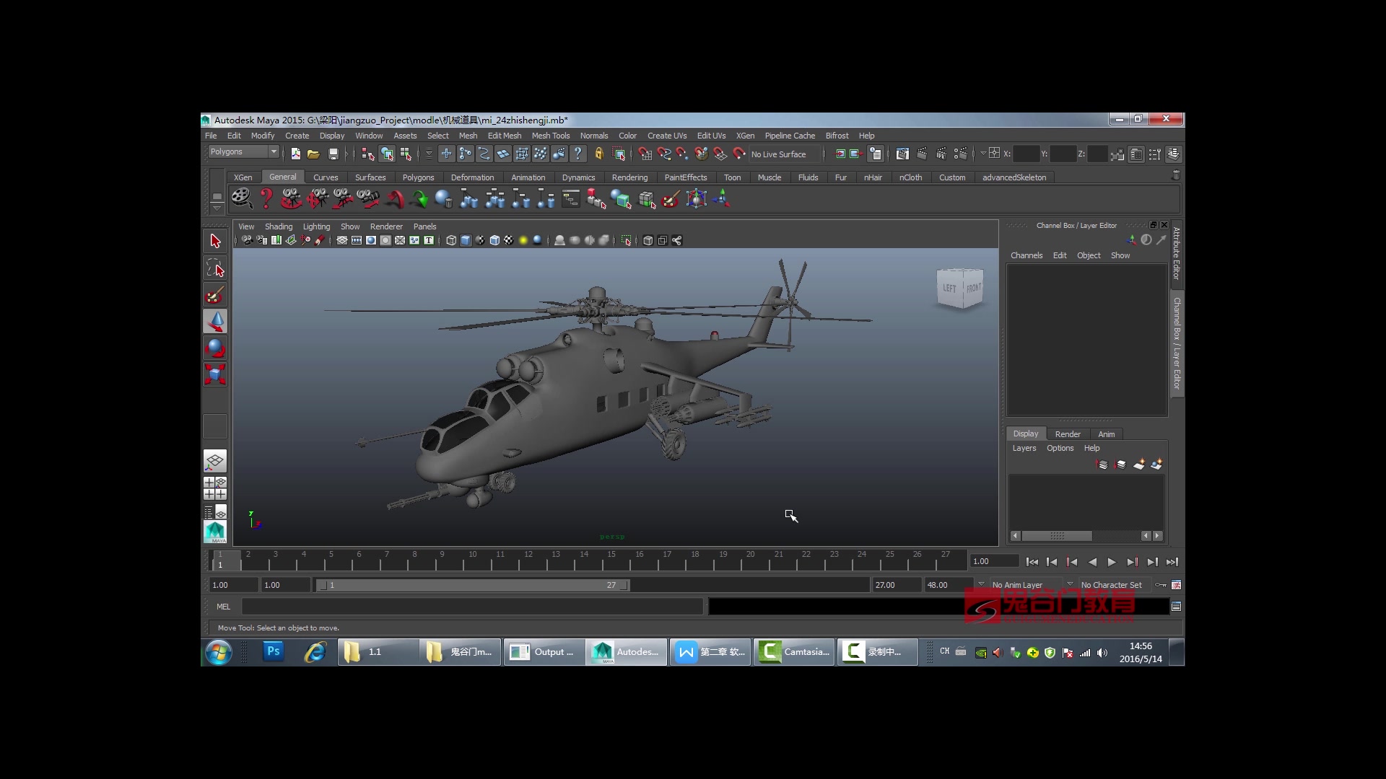
Task: Click the Auto keyframe key icon
Action: click(x=1160, y=585)
